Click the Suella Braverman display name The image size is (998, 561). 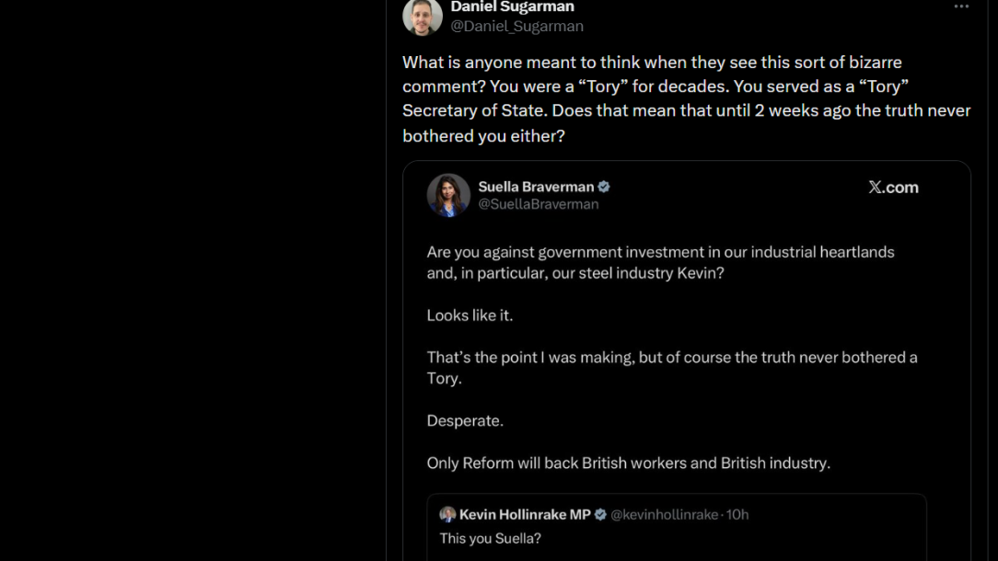tap(536, 187)
